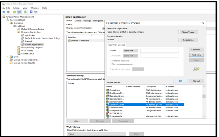
Task: Click the Refresh toolbar icon
Action: pos(25,12)
